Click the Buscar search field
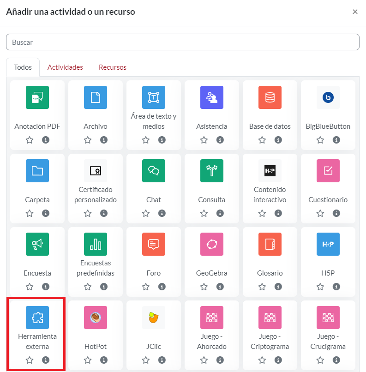The width and height of the screenshot is (366, 372). click(x=183, y=42)
